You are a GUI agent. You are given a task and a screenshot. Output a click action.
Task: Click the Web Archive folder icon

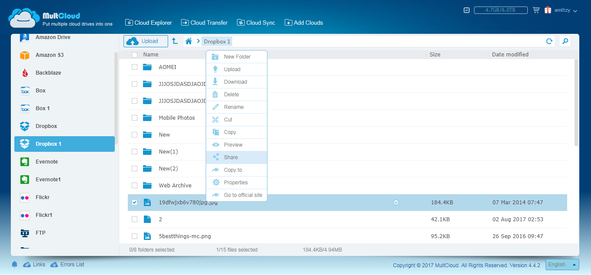(148, 186)
